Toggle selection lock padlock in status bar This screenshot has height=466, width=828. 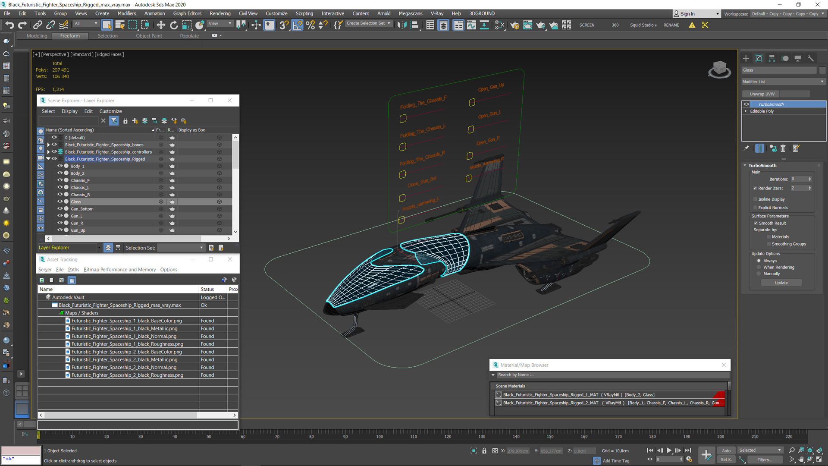pyautogui.click(x=484, y=451)
